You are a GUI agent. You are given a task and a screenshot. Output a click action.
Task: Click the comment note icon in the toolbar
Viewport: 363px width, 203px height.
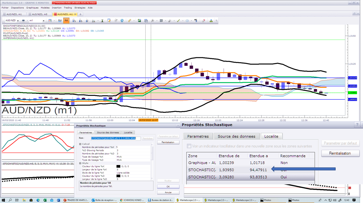(x=109, y=21)
